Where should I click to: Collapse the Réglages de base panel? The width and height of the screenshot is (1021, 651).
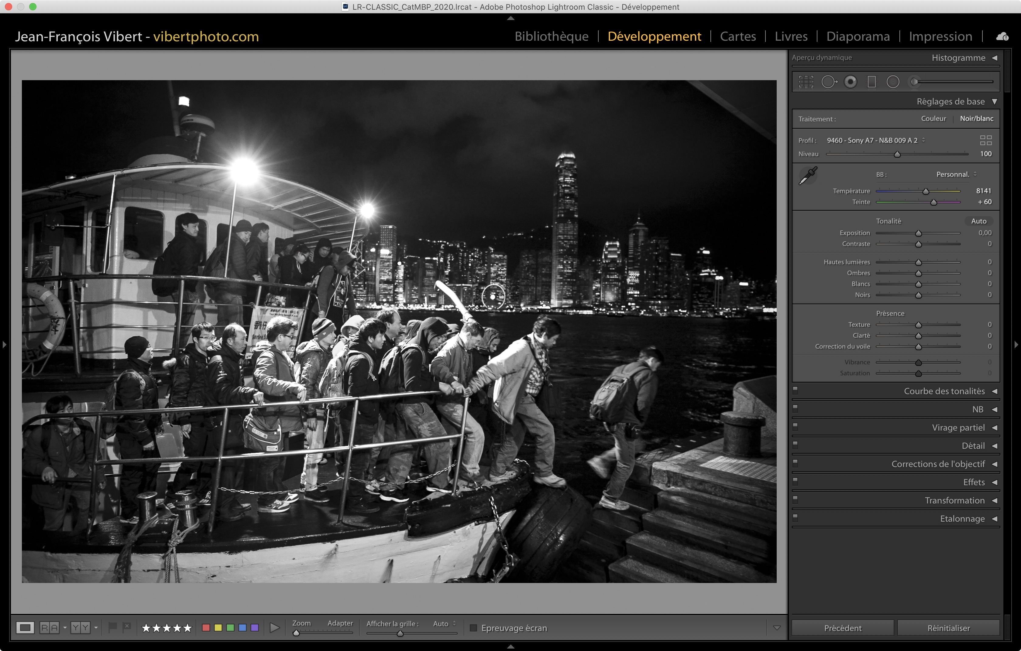[994, 102]
